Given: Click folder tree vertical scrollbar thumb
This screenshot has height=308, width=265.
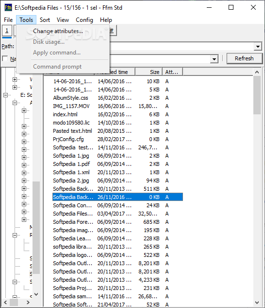Looking at the screenshot, I should tap(36, 227).
